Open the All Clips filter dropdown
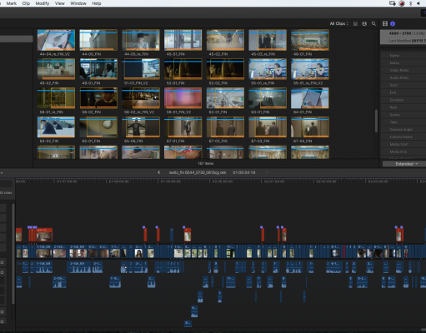426x333 pixels. 339,23
